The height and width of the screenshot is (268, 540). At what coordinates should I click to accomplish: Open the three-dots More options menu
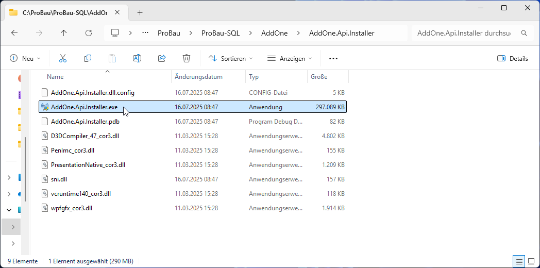pos(333,59)
